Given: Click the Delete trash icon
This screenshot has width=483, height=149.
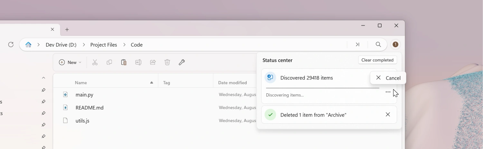Looking at the screenshot, I should coord(167,62).
